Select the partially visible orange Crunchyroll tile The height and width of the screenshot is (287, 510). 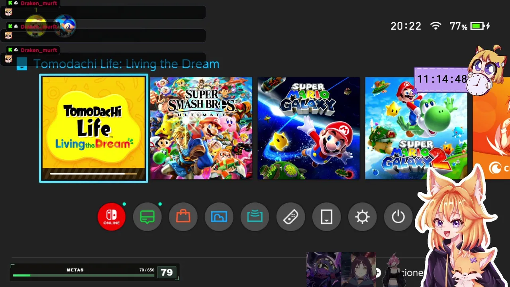tap(491, 128)
